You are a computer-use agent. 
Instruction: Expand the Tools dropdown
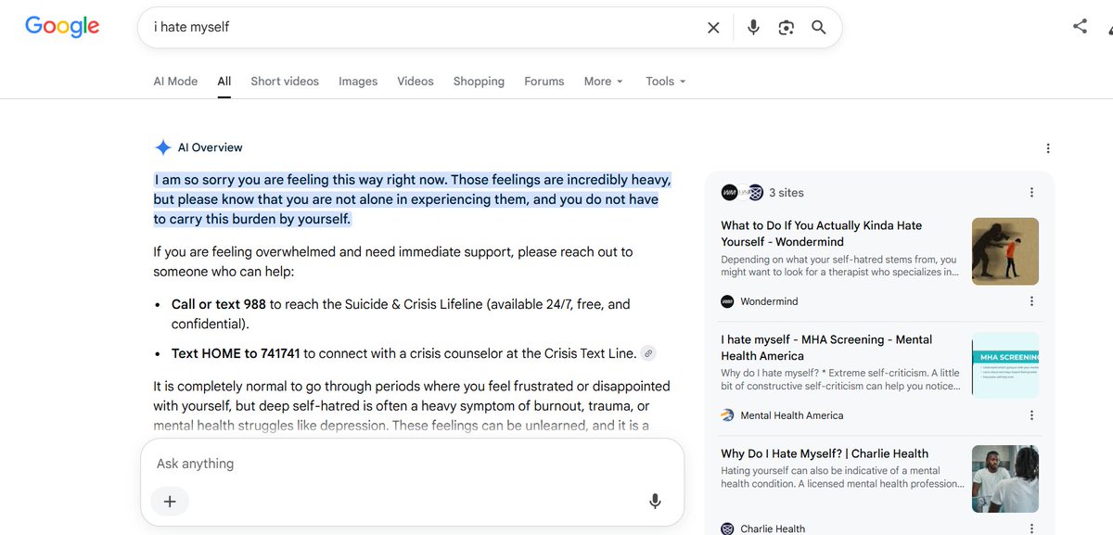(x=666, y=82)
